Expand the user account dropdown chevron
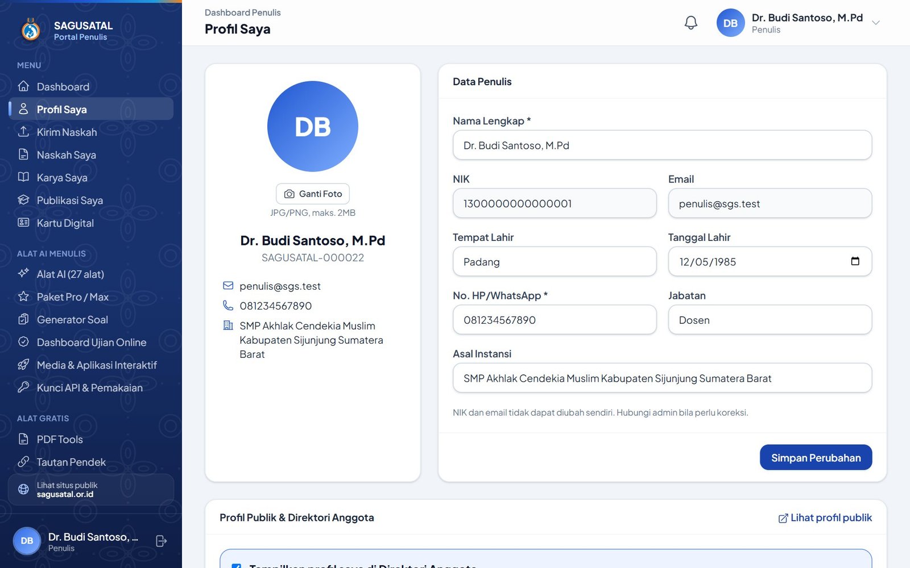Viewport: 910px width, 568px height. point(876,23)
